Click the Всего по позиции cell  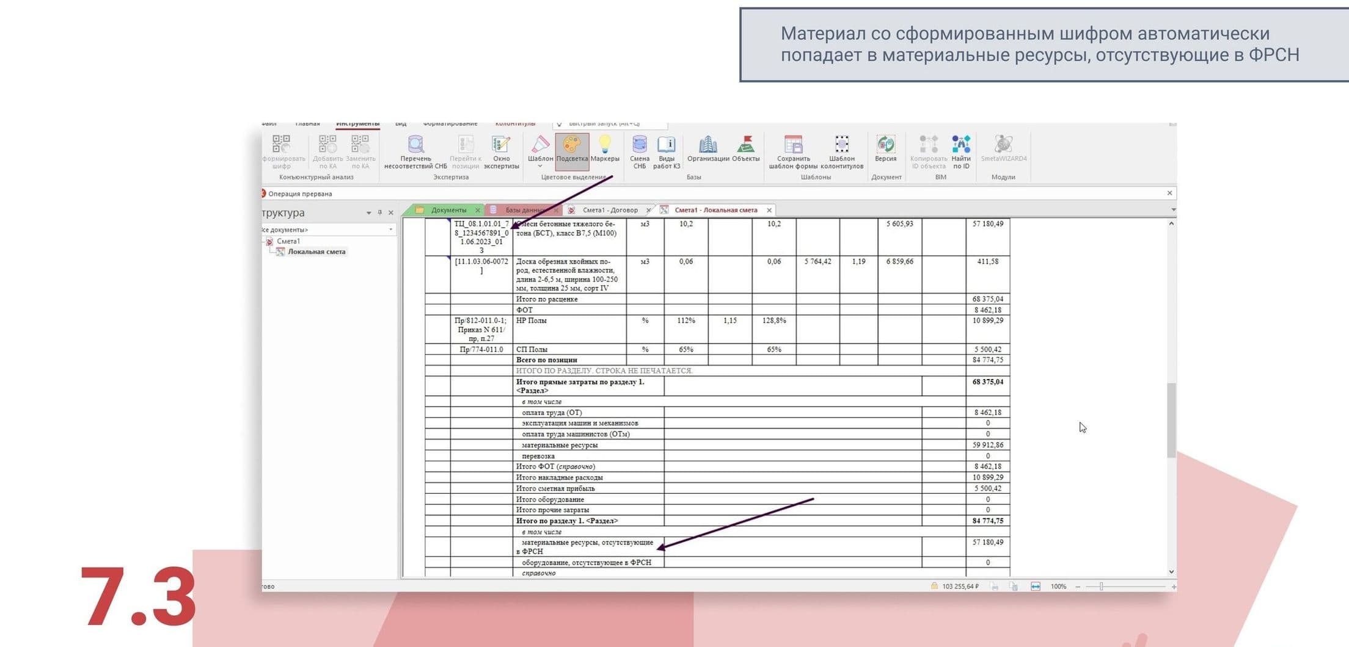coord(569,360)
